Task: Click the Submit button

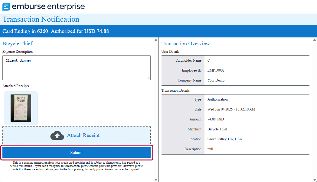Action: click(x=77, y=152)
